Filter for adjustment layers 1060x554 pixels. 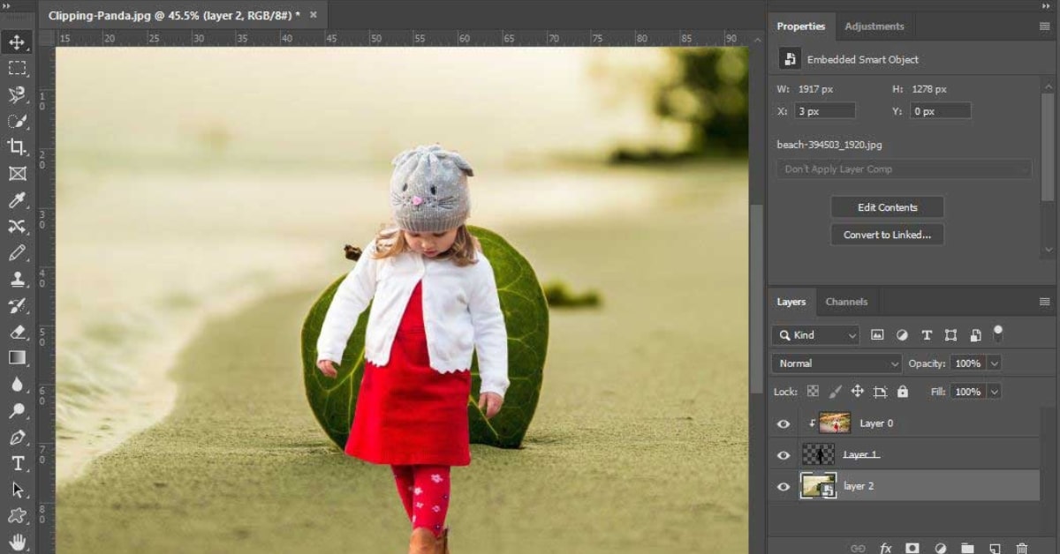902,335
